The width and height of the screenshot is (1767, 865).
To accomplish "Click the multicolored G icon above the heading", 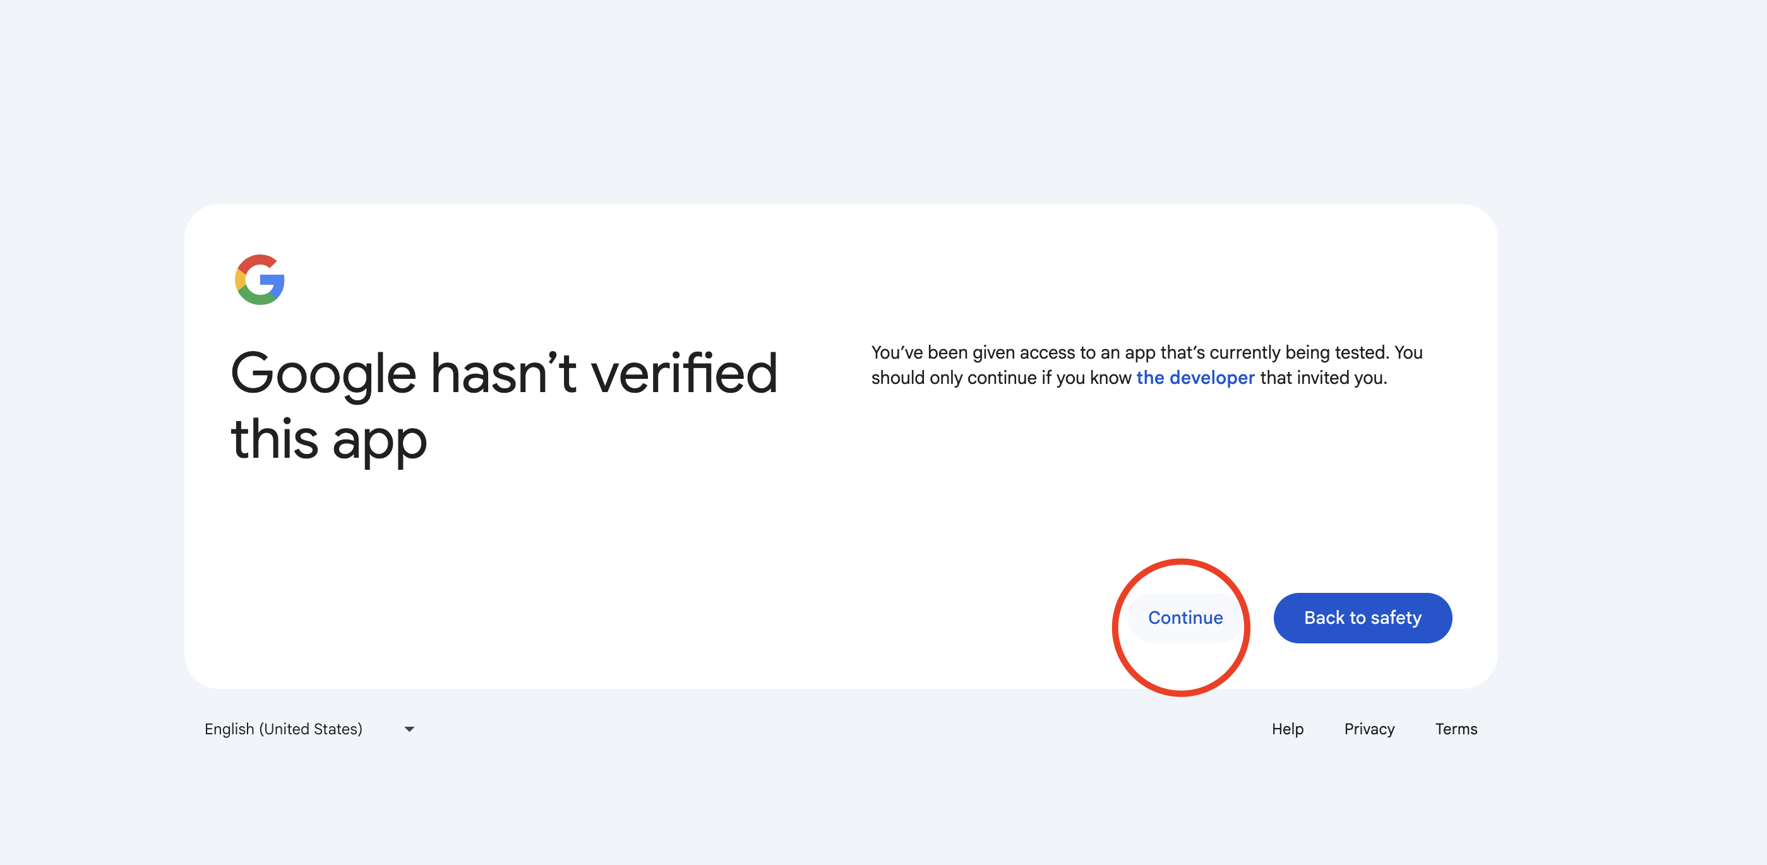I will 260,280.
